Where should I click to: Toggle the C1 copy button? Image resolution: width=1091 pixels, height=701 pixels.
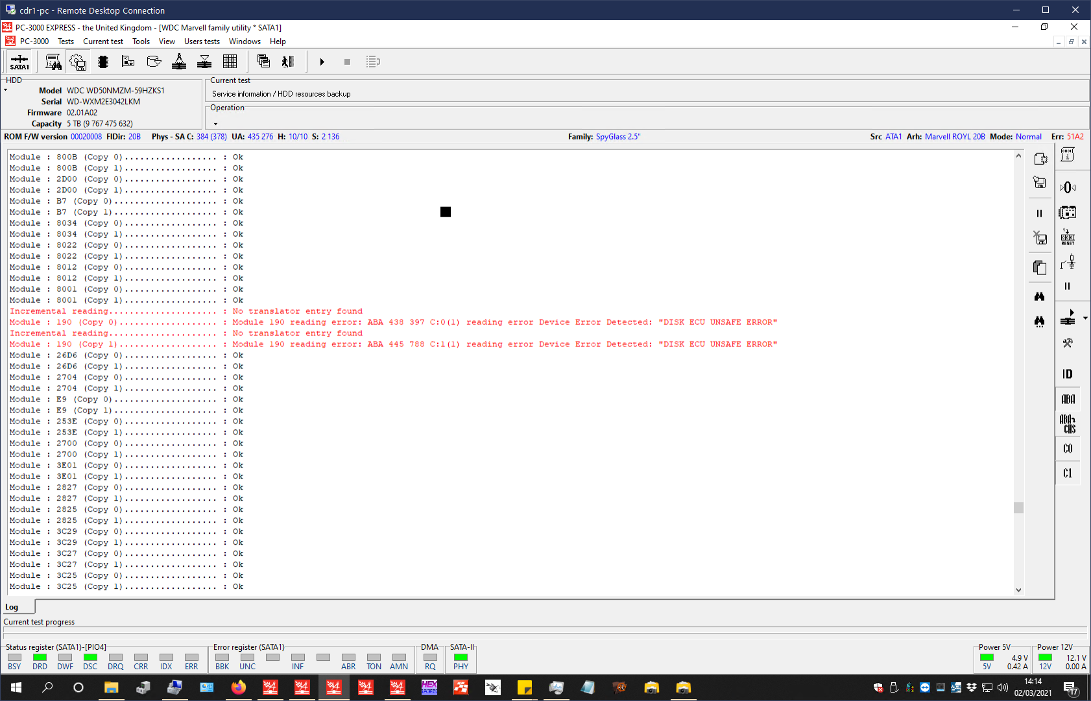click(1068, 473)
